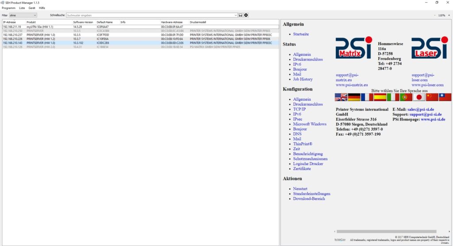The image size is (453, 246).
Task: Increase zoom with the plus button
Action: 449,15
